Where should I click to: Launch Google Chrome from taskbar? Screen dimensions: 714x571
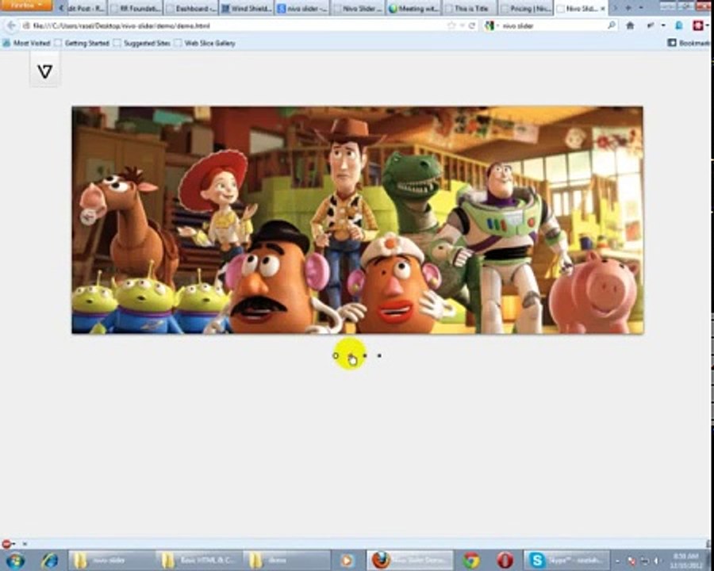(471, 561)
